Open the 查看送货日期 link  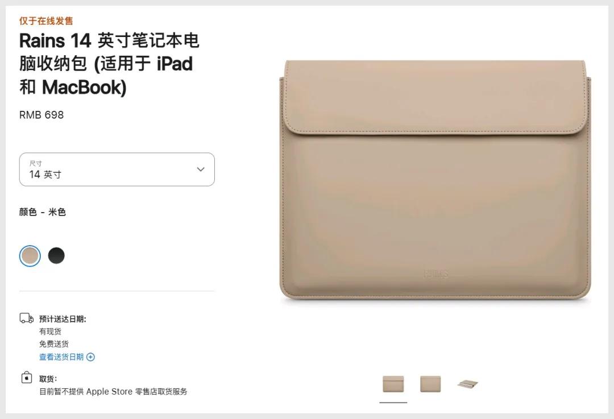coord(61,356)
